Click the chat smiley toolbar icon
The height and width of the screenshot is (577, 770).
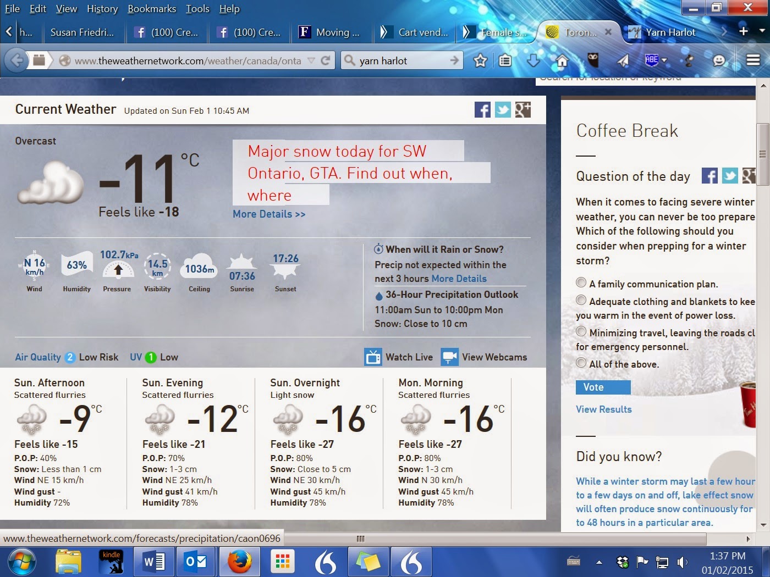719,60
